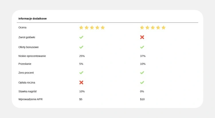Click the red cross in Zwrot gotówki row
The width and height of the screenshot is (215, 118).
[142, 37]
